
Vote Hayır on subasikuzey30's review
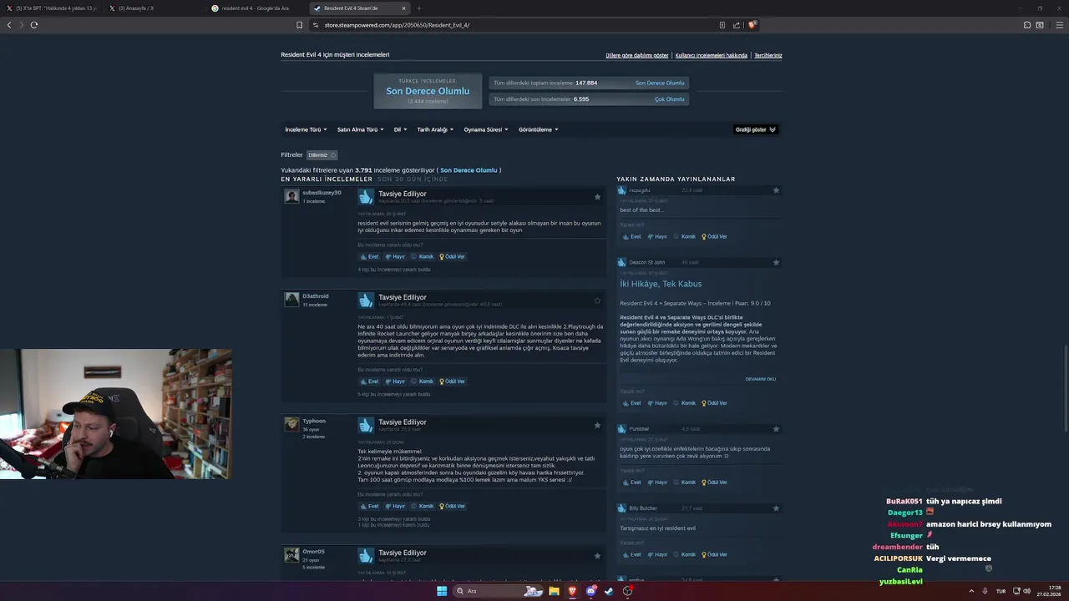pyautogui.click(x=395, y=257)
